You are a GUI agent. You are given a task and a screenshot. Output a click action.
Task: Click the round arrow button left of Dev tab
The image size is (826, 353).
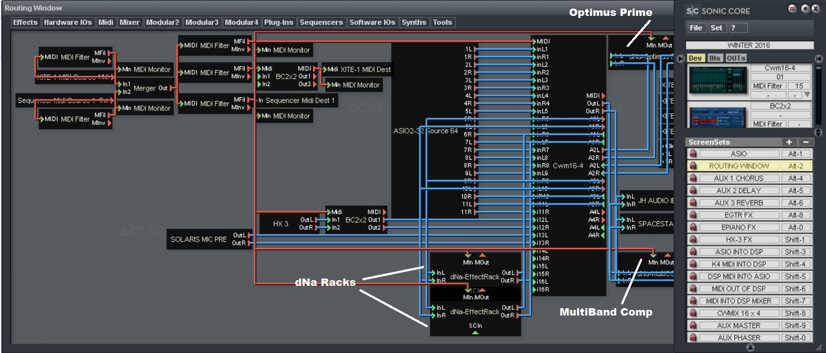click(681, 59)
